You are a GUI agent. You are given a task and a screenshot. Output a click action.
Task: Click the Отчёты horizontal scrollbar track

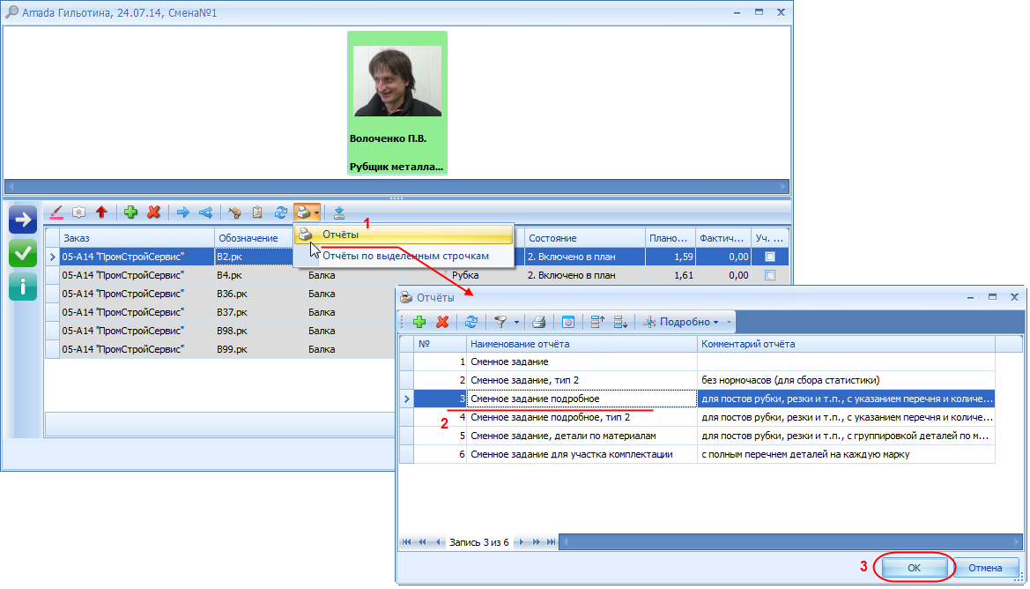(790, 541)
